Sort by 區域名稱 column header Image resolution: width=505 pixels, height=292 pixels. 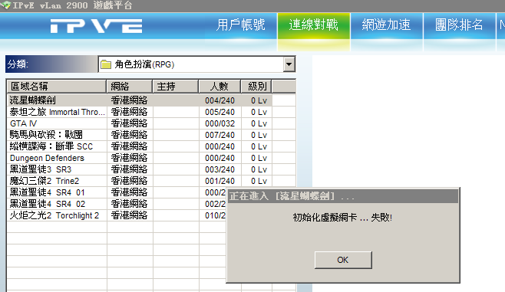point(57,86)
